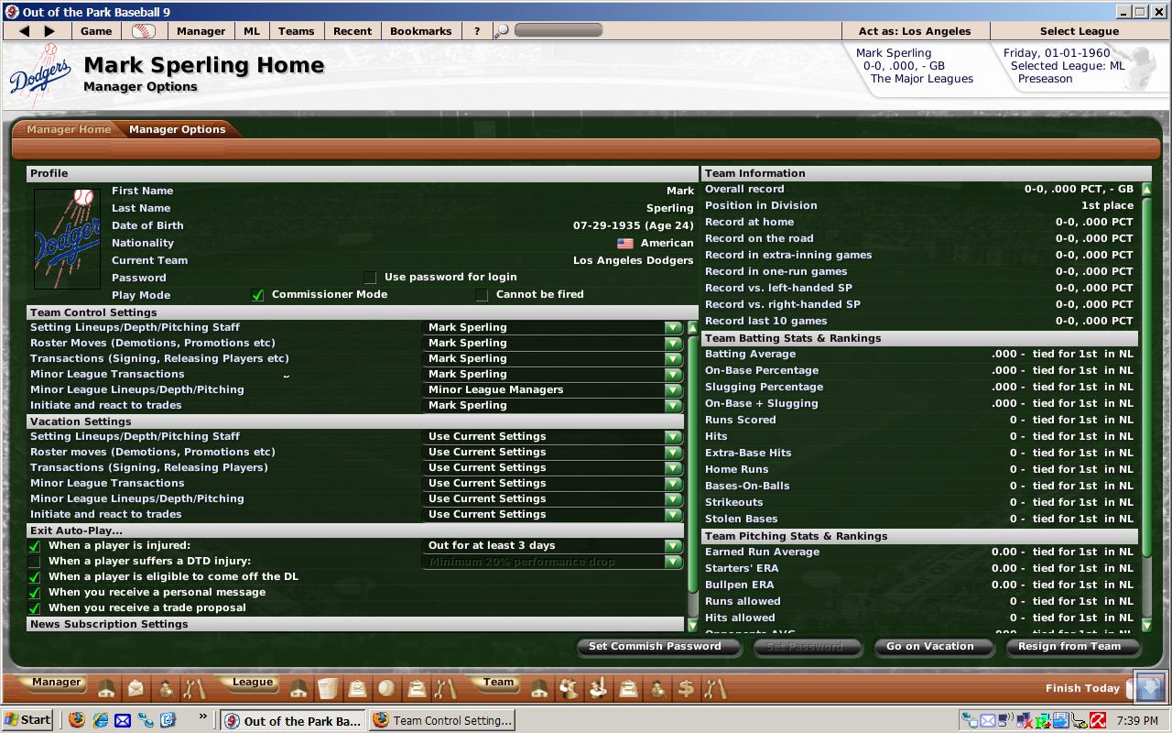Click the Go on Vacation button
Image resolution: width=1172 pixels, height=733 pixels.
coord(929,647)
